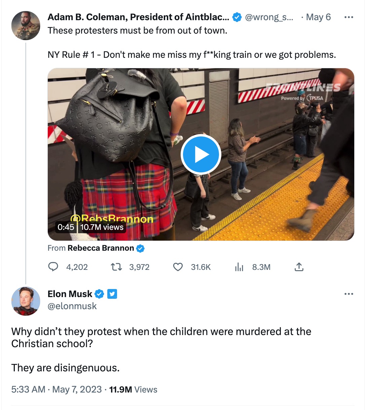Open the three-dot menu on Elon Musk's reply
The height and width of the screenshot is (410, 366).
coord(349,294)
